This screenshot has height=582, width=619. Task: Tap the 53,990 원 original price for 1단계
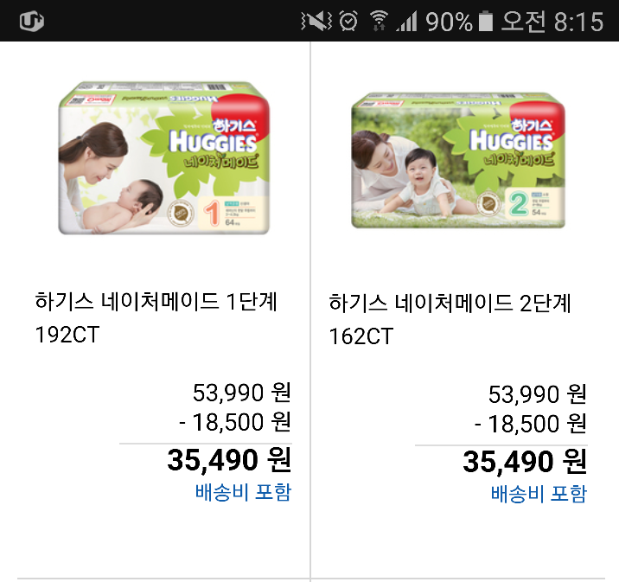click(242, 393)
